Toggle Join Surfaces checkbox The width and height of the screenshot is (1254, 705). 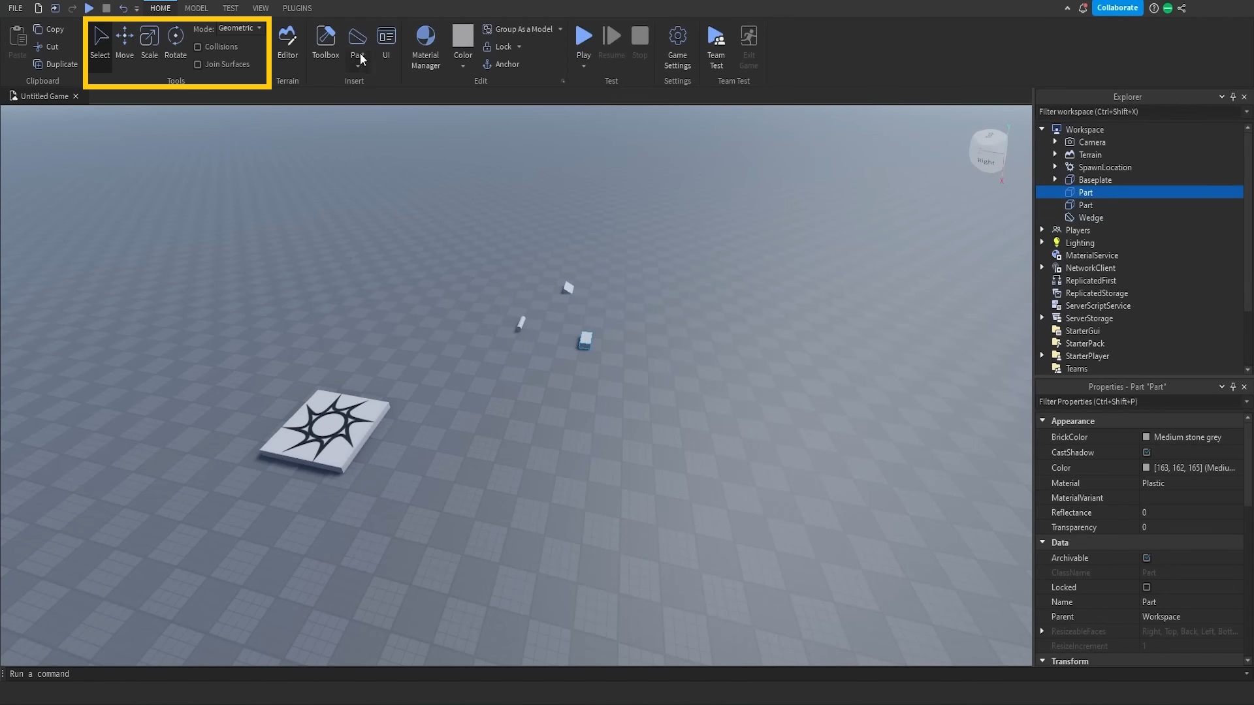pyautogui.click(x=197, y=65)
